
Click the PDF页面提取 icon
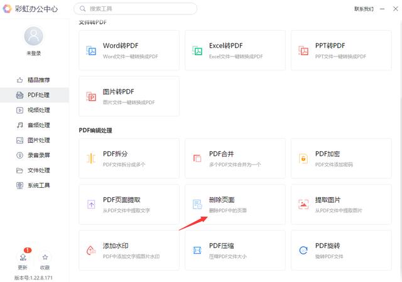[91, 204]
